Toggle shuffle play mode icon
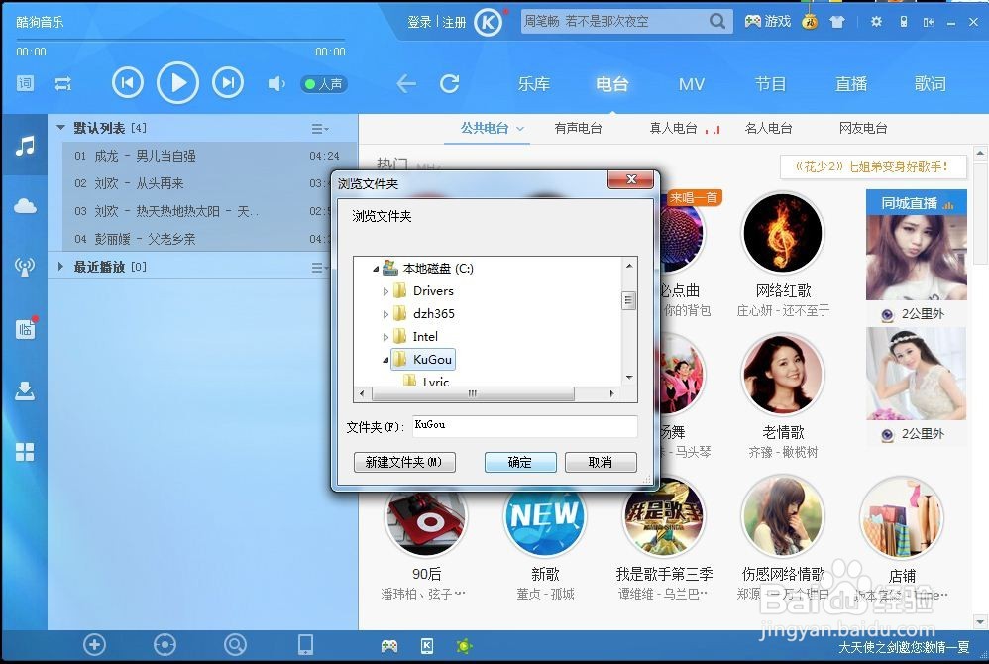 [x=62, y=84]
